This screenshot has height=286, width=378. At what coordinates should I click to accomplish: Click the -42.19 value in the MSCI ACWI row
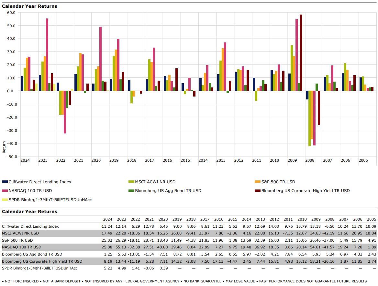(x=330, y=233)
